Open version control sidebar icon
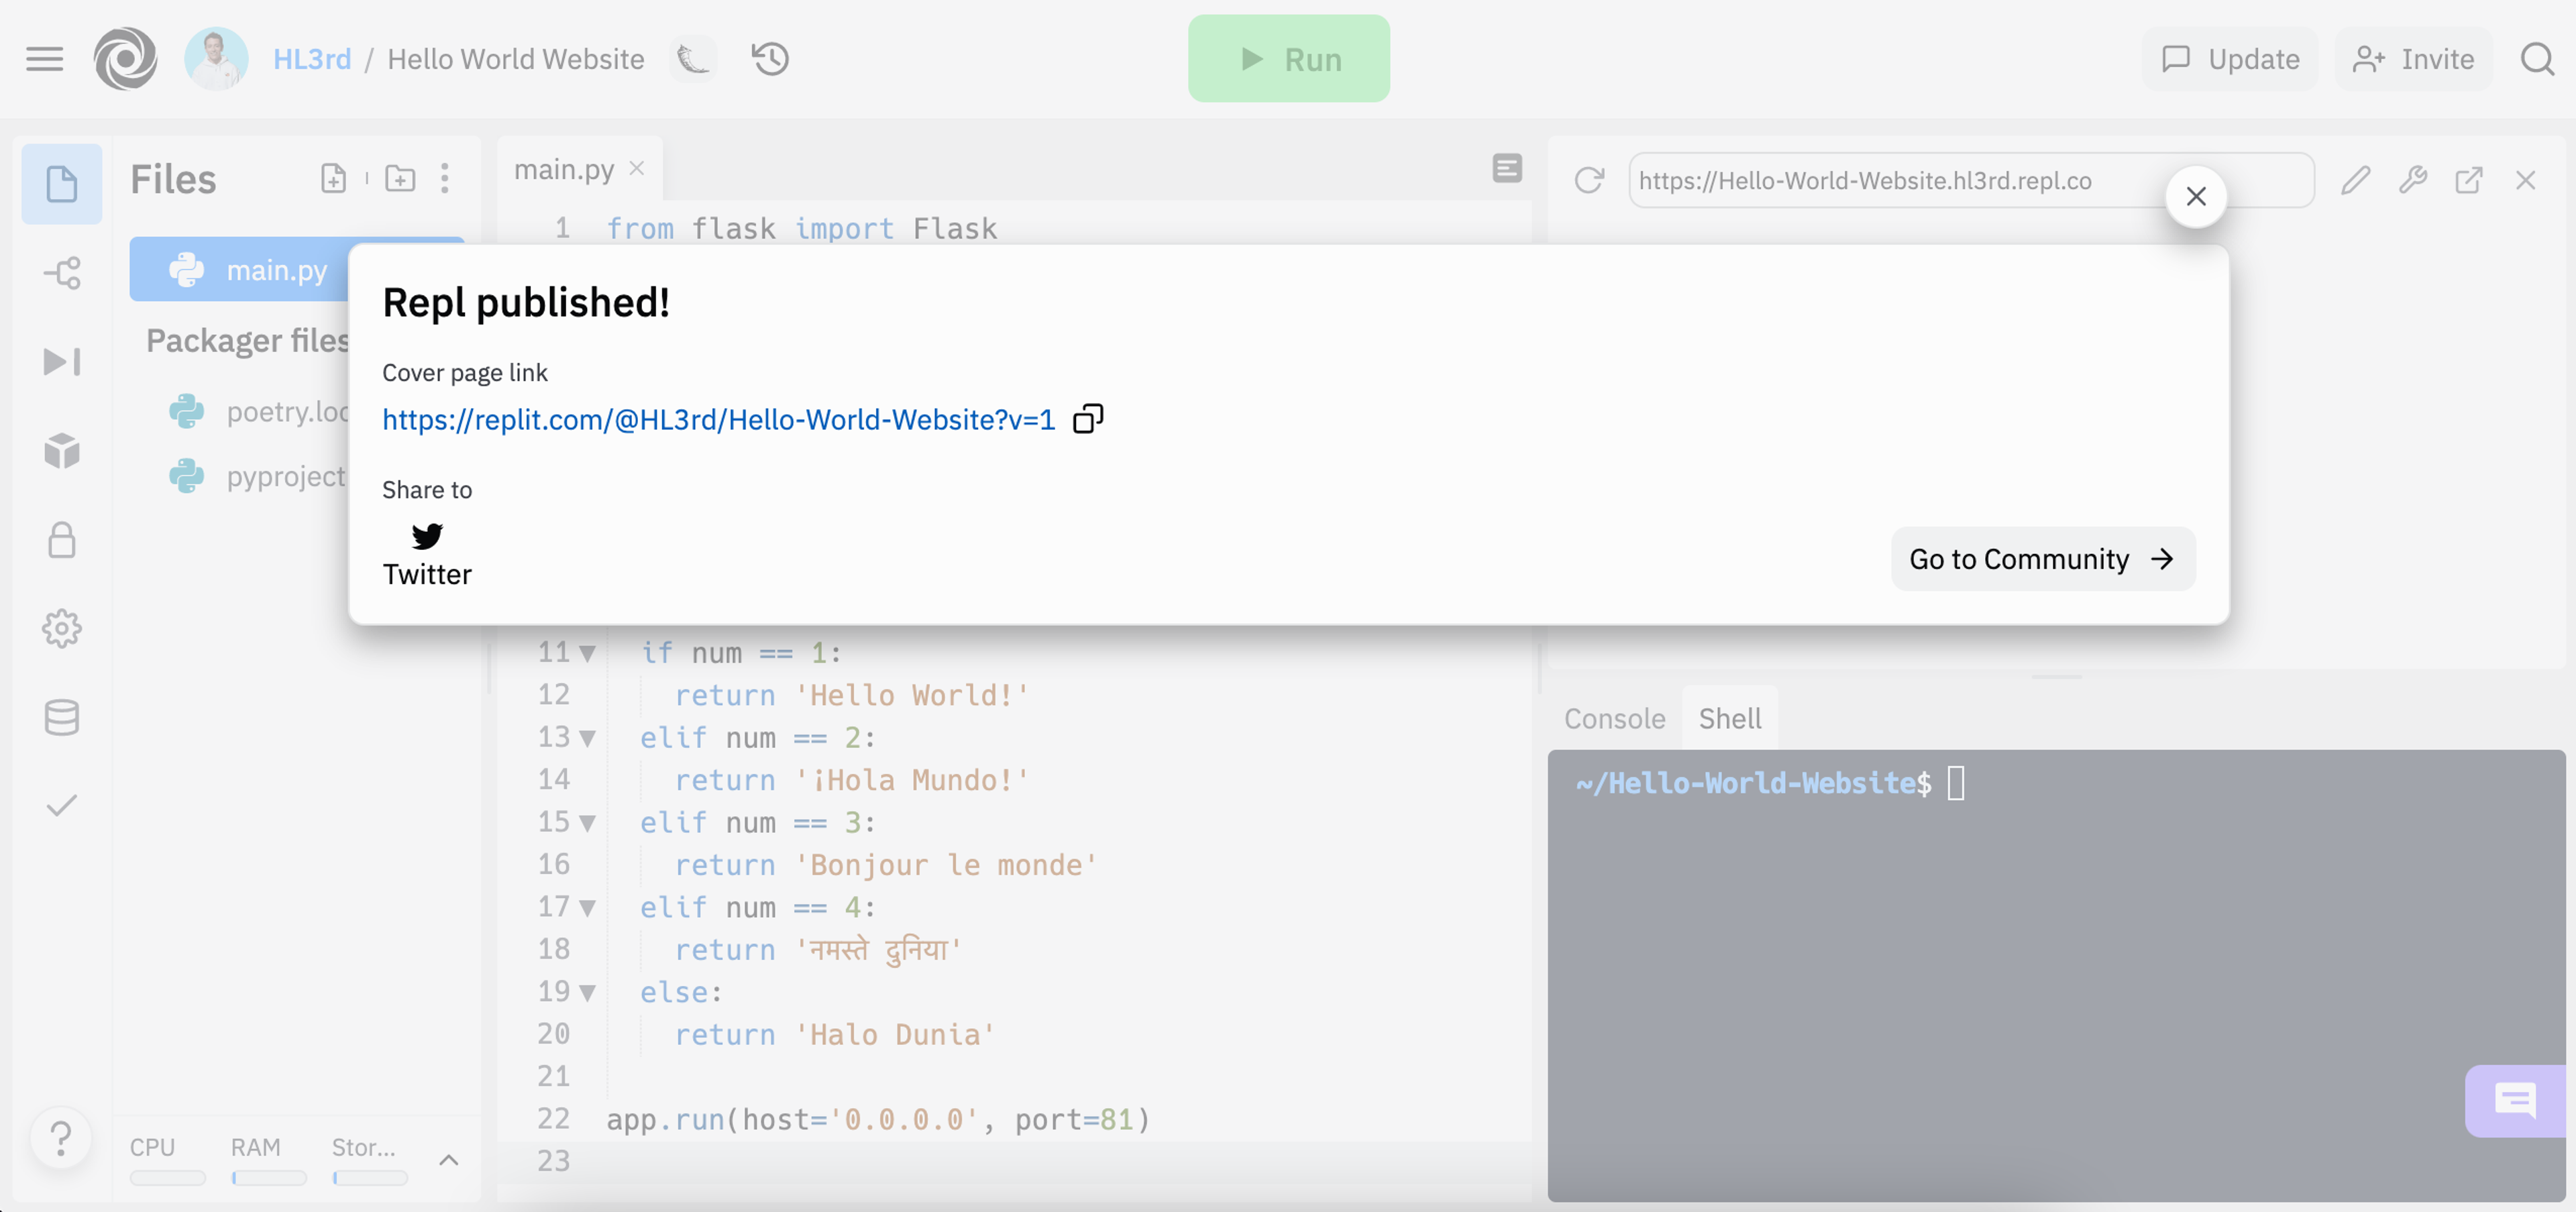This screenshot has width=2576, height=1212. coord(62,273)
